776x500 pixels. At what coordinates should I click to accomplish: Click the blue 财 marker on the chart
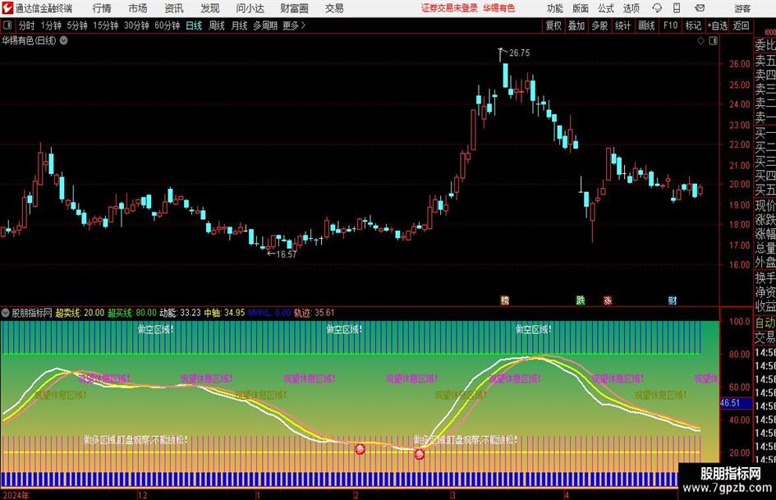pos(672,300)
